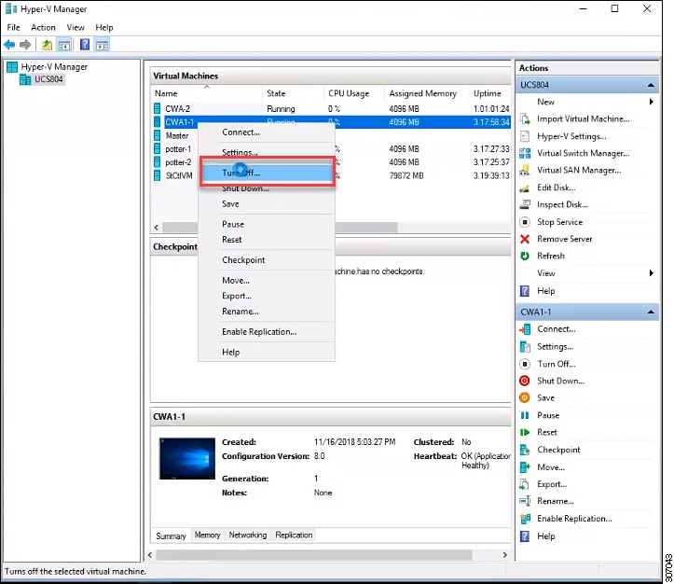
Task: Choose Turn Off in context menu
Action: pyautogui.click(x=267, y=173)
